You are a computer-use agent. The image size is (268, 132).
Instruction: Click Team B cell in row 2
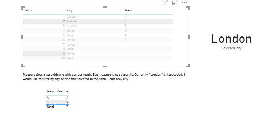pyautogui.click(x=126, y=21)
